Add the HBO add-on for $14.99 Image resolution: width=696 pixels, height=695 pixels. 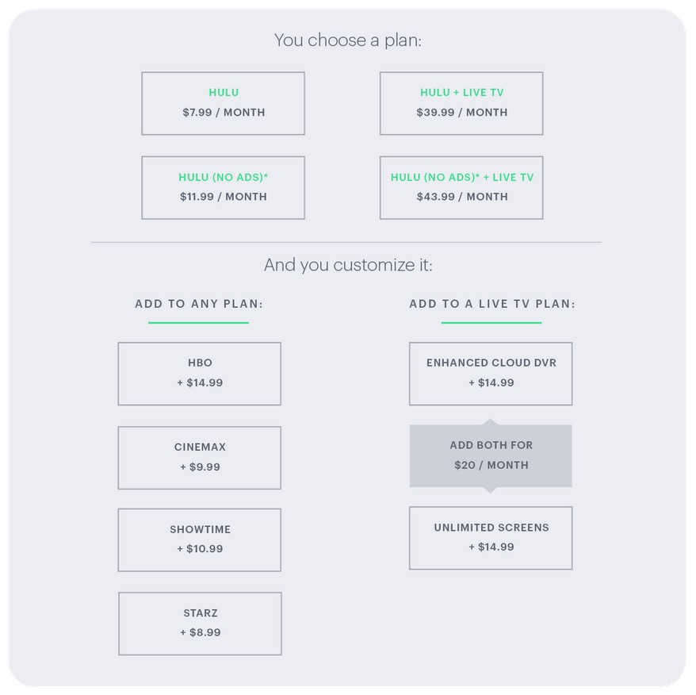pos(200,374)
